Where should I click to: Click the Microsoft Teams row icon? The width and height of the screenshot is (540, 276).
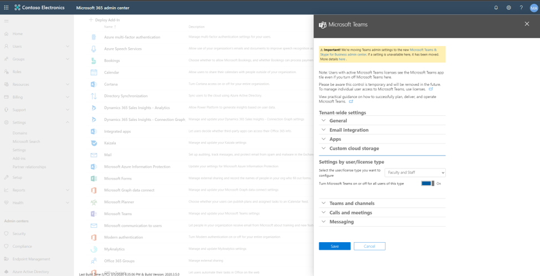point(94,213)
